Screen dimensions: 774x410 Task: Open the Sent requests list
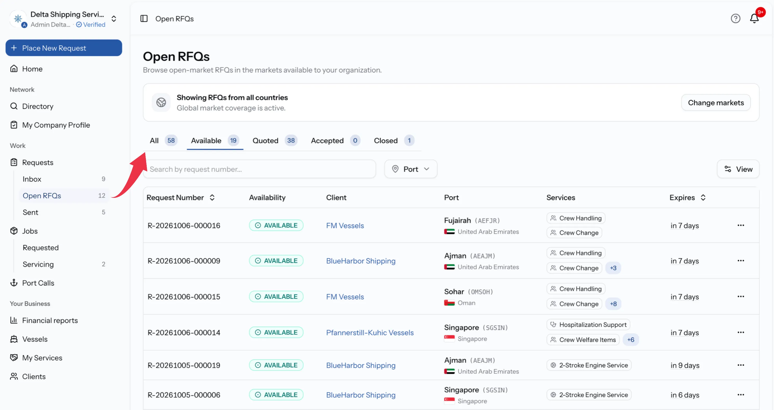64,212
